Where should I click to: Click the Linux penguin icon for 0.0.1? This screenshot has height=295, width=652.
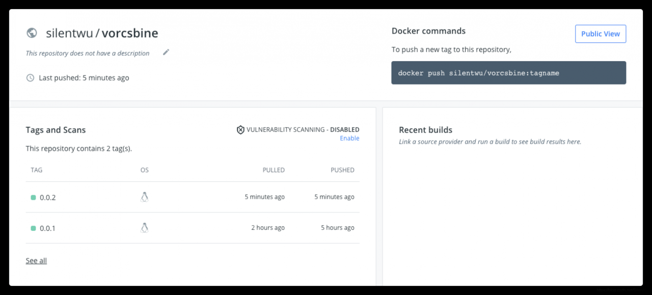(144, 228)
